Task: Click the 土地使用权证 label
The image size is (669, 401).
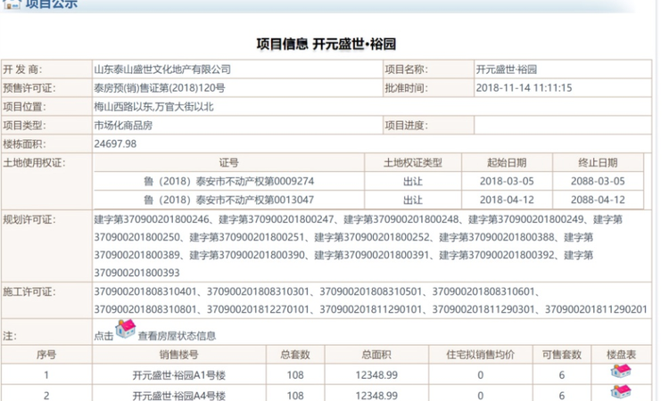Action: [34, 163]
